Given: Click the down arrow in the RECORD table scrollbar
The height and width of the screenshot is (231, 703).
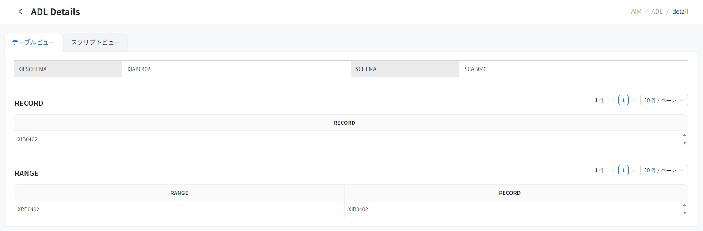Looking at the screenshot, I should coord(684,142).
